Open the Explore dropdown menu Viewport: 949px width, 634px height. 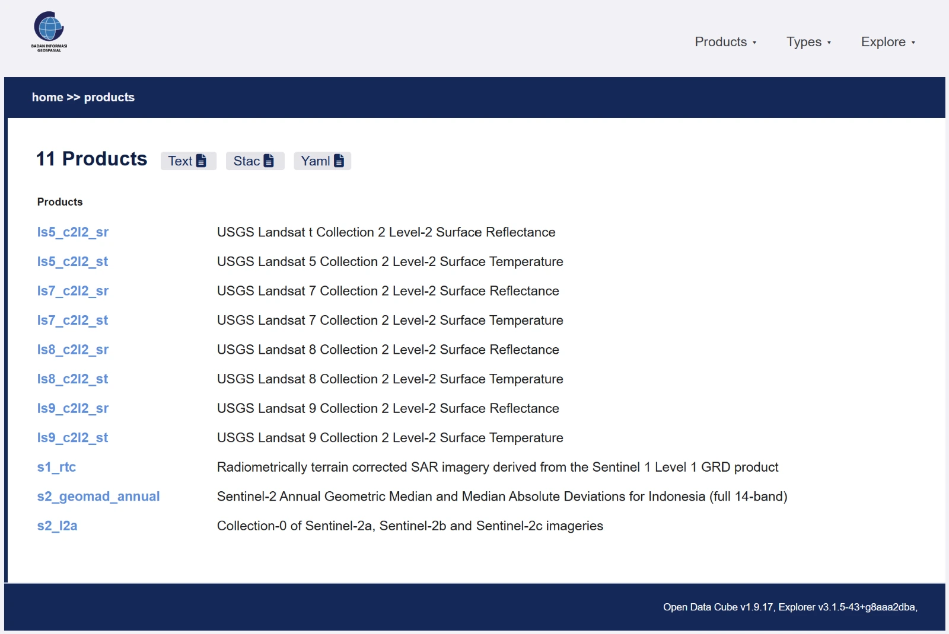click(x=888, y=42)
